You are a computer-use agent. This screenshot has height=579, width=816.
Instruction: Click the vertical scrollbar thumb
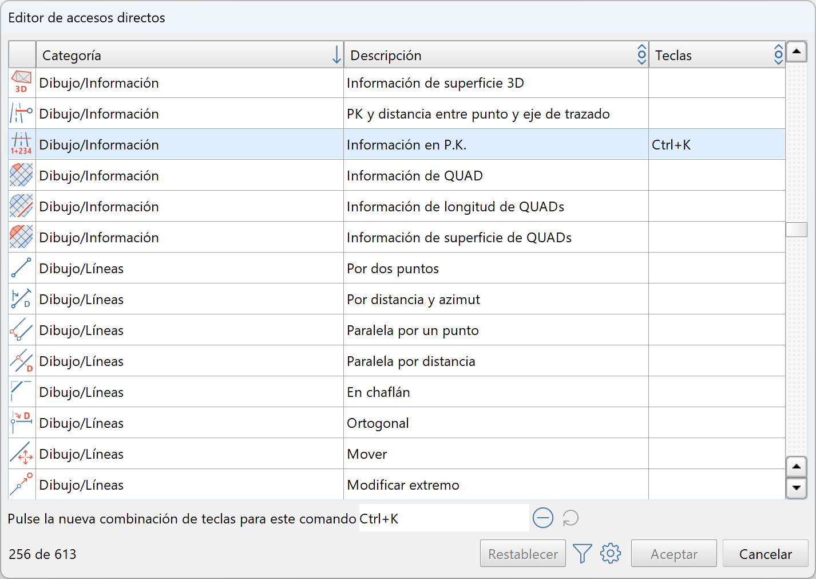pyautogui.click(x=797, y=229)
